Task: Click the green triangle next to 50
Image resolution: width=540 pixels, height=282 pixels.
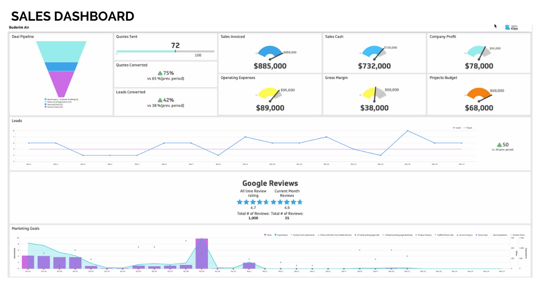Action: tap(499, 145)
